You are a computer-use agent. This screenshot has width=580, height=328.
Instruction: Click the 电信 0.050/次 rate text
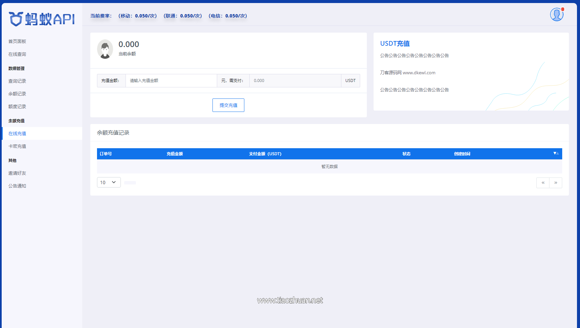(228, 16)
